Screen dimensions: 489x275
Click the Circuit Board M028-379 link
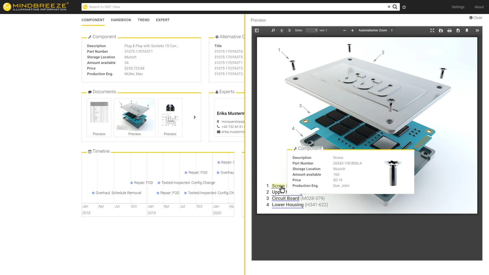tap(285, 198)
